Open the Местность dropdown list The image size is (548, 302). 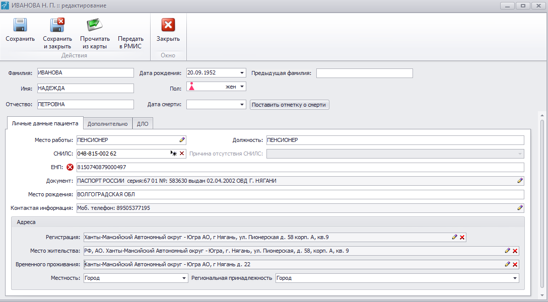click(x=184, y=278)
